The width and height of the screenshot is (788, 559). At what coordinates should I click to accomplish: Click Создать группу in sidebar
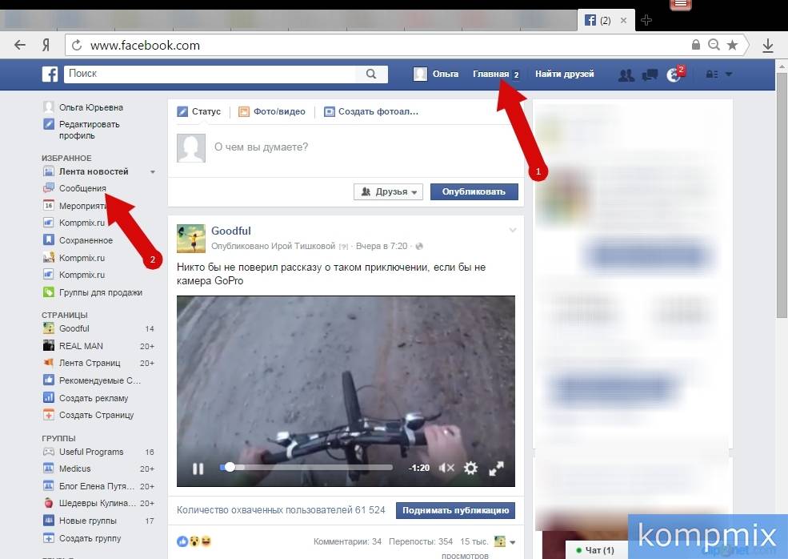(x=82, y=538)
